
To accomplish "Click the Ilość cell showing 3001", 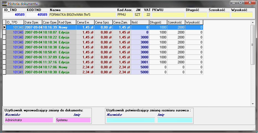I will pyautogui.click(x=140, y=62).
